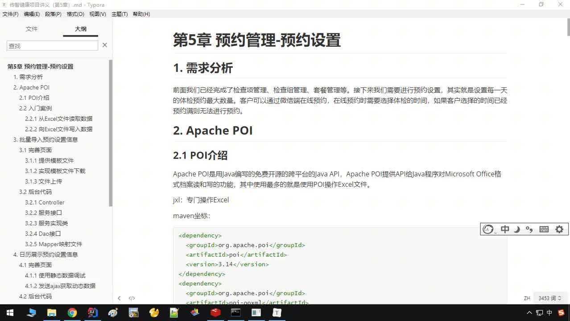Focus the 查找 search field in the sidebar
The height and width of the screenshot is (321, 570).
52,45
